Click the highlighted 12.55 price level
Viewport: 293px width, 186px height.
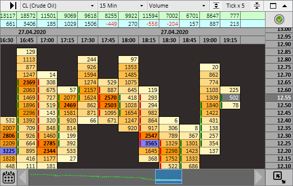279,98
